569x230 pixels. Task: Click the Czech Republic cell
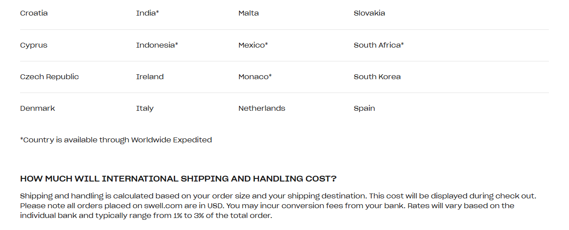tap(49, 77)
